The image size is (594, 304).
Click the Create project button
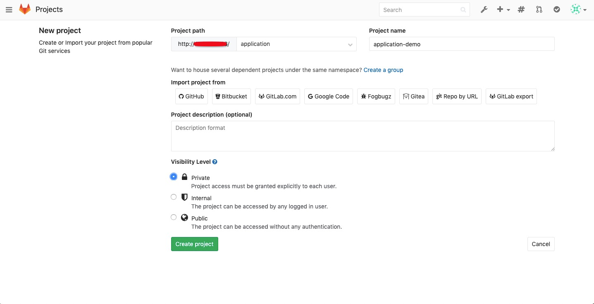[x=195, y=244]
